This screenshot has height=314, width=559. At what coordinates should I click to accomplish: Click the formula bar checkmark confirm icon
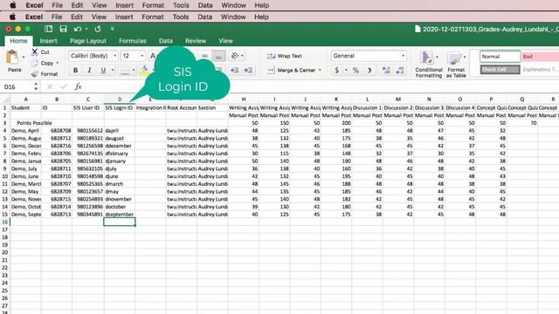pyautogui.click(x=64, y=86)
